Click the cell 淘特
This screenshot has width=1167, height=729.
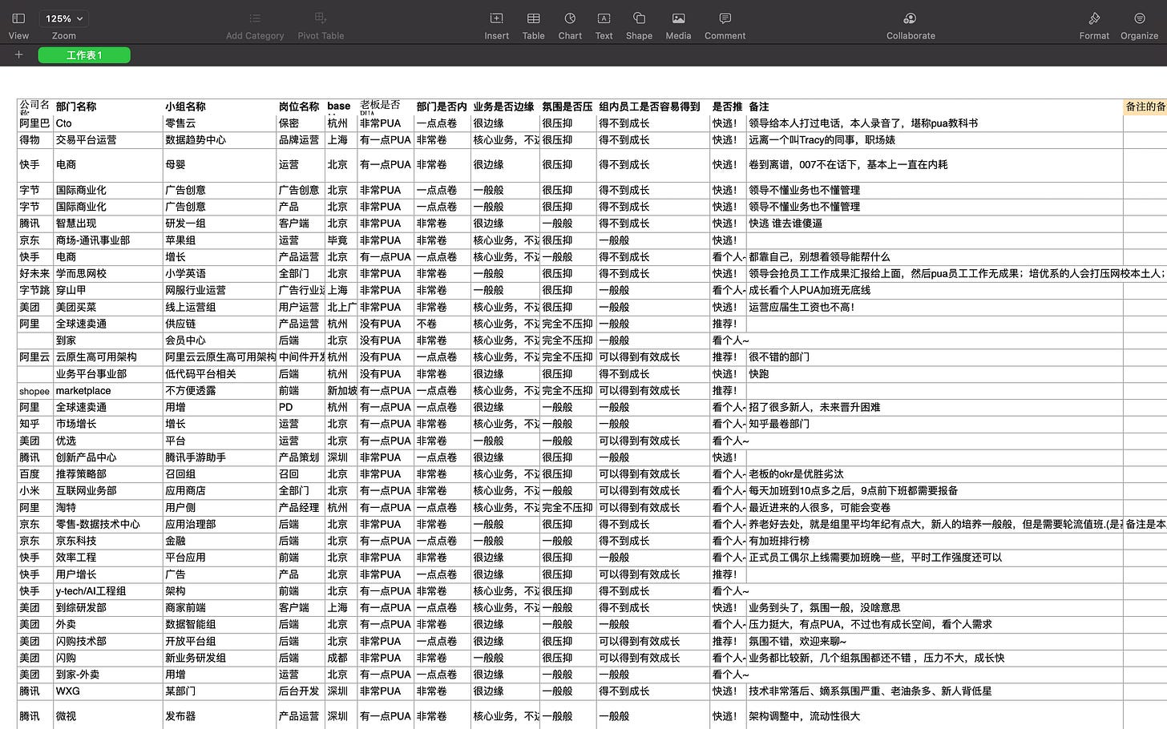tap(108, 508)
